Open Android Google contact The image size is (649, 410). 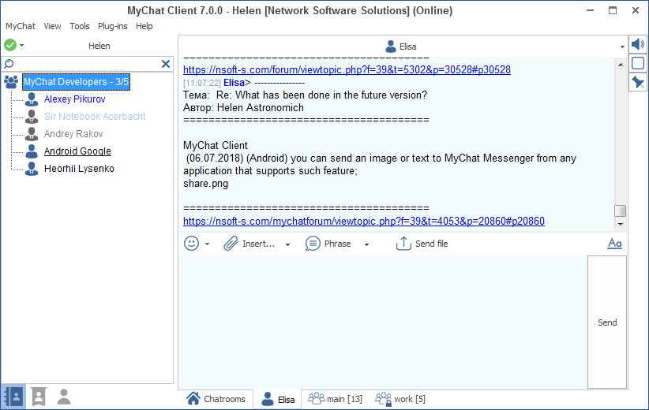[77, 151]
